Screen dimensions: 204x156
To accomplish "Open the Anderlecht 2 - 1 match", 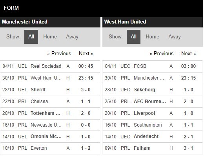I will 153,137.
